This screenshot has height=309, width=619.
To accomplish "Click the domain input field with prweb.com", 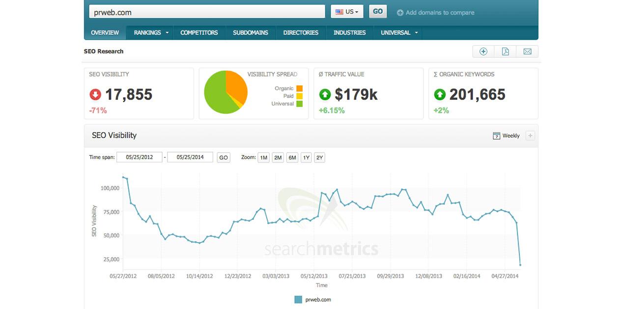I will 206,12.
